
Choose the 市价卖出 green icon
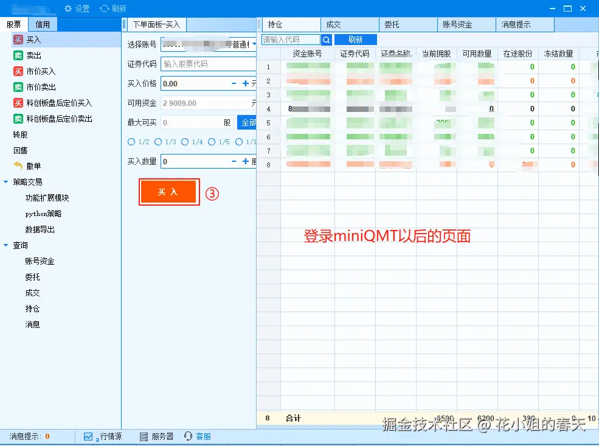point(18,87)
